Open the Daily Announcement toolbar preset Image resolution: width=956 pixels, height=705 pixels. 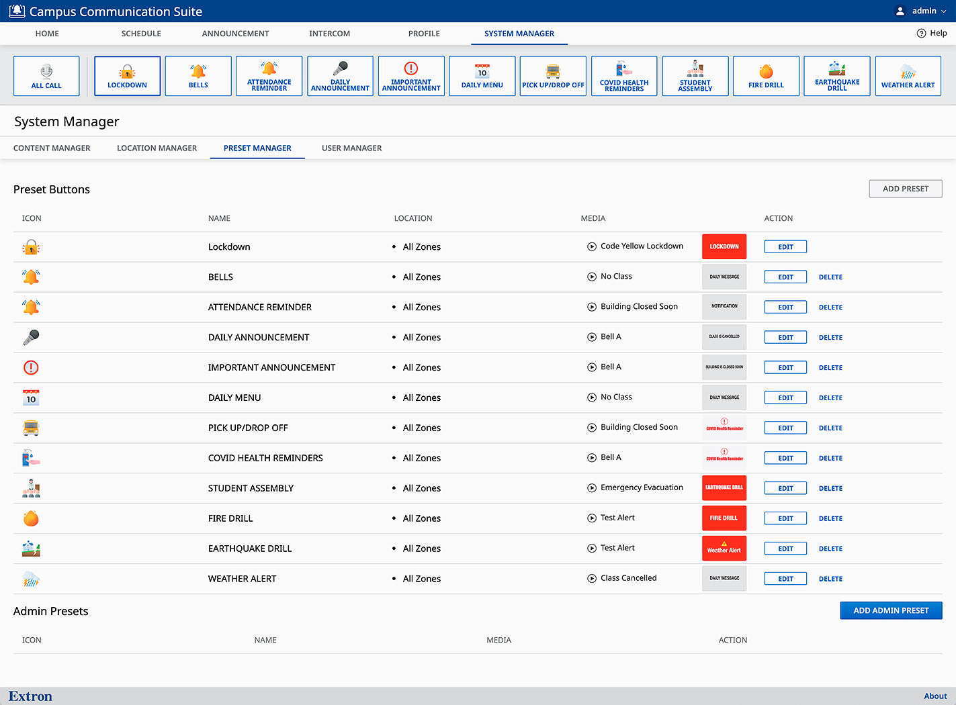[x=340, y=76]
